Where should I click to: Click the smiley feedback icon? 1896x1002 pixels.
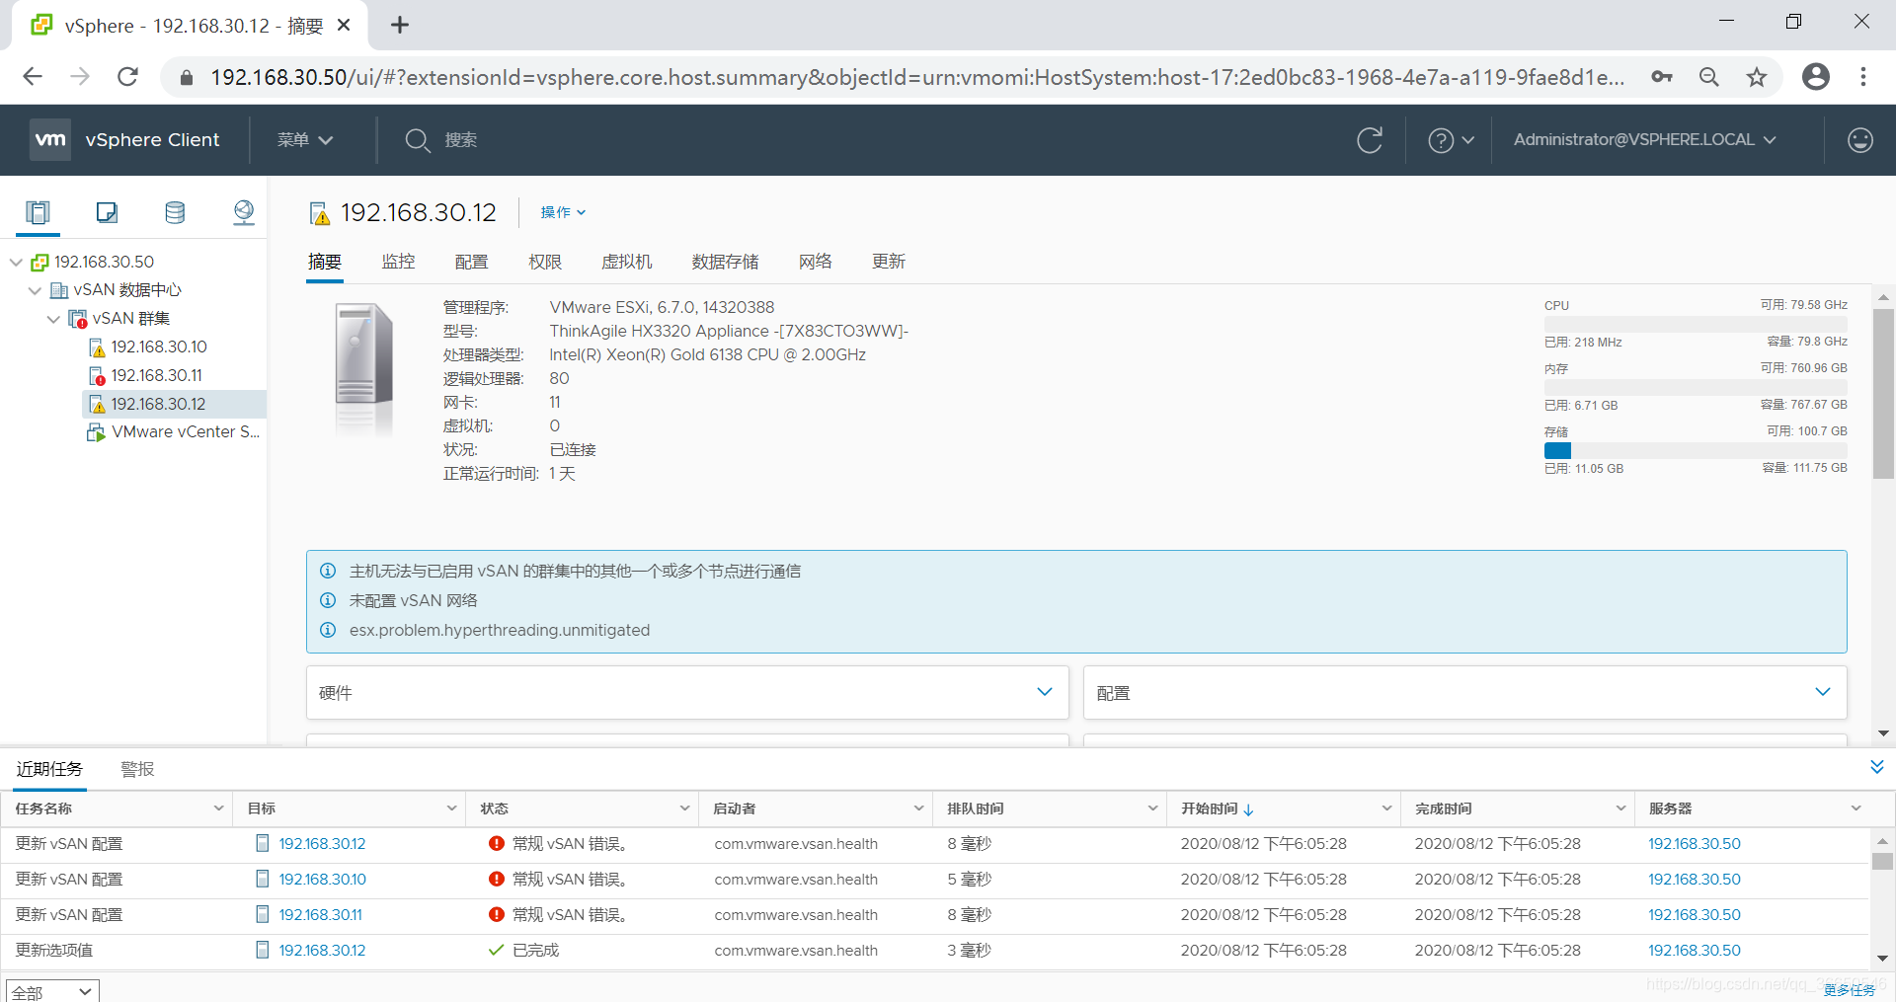(x=1860, y=140)
